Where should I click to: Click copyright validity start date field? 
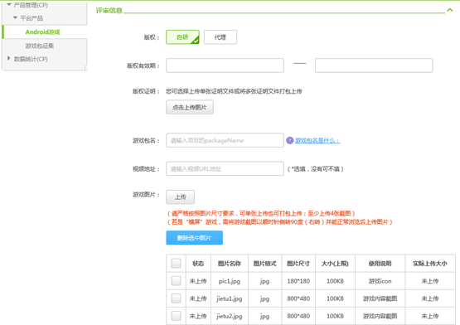225,65
